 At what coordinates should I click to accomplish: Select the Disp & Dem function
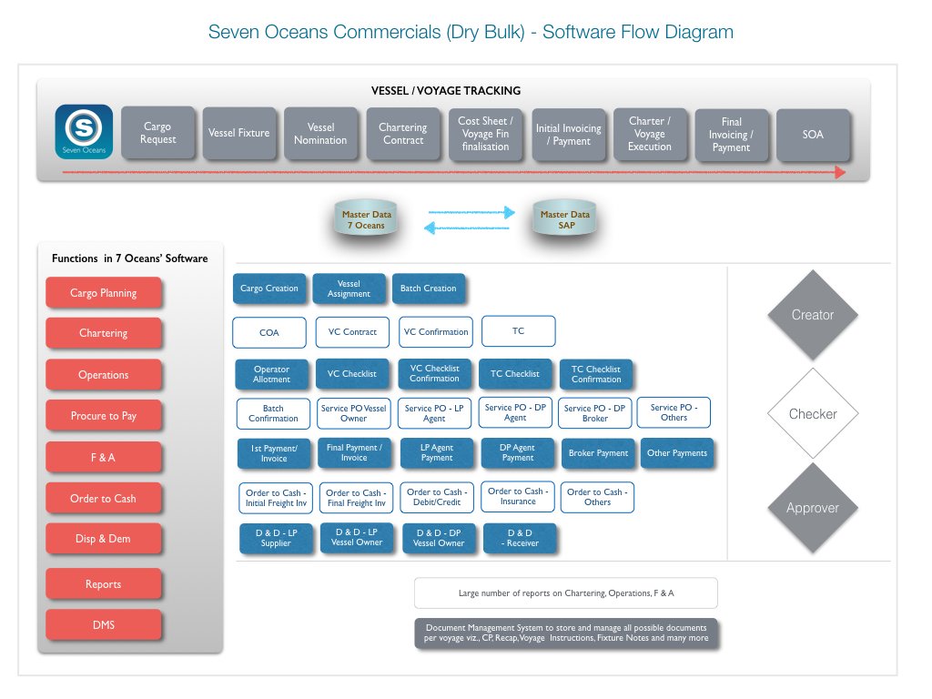(x=104, y=539)
